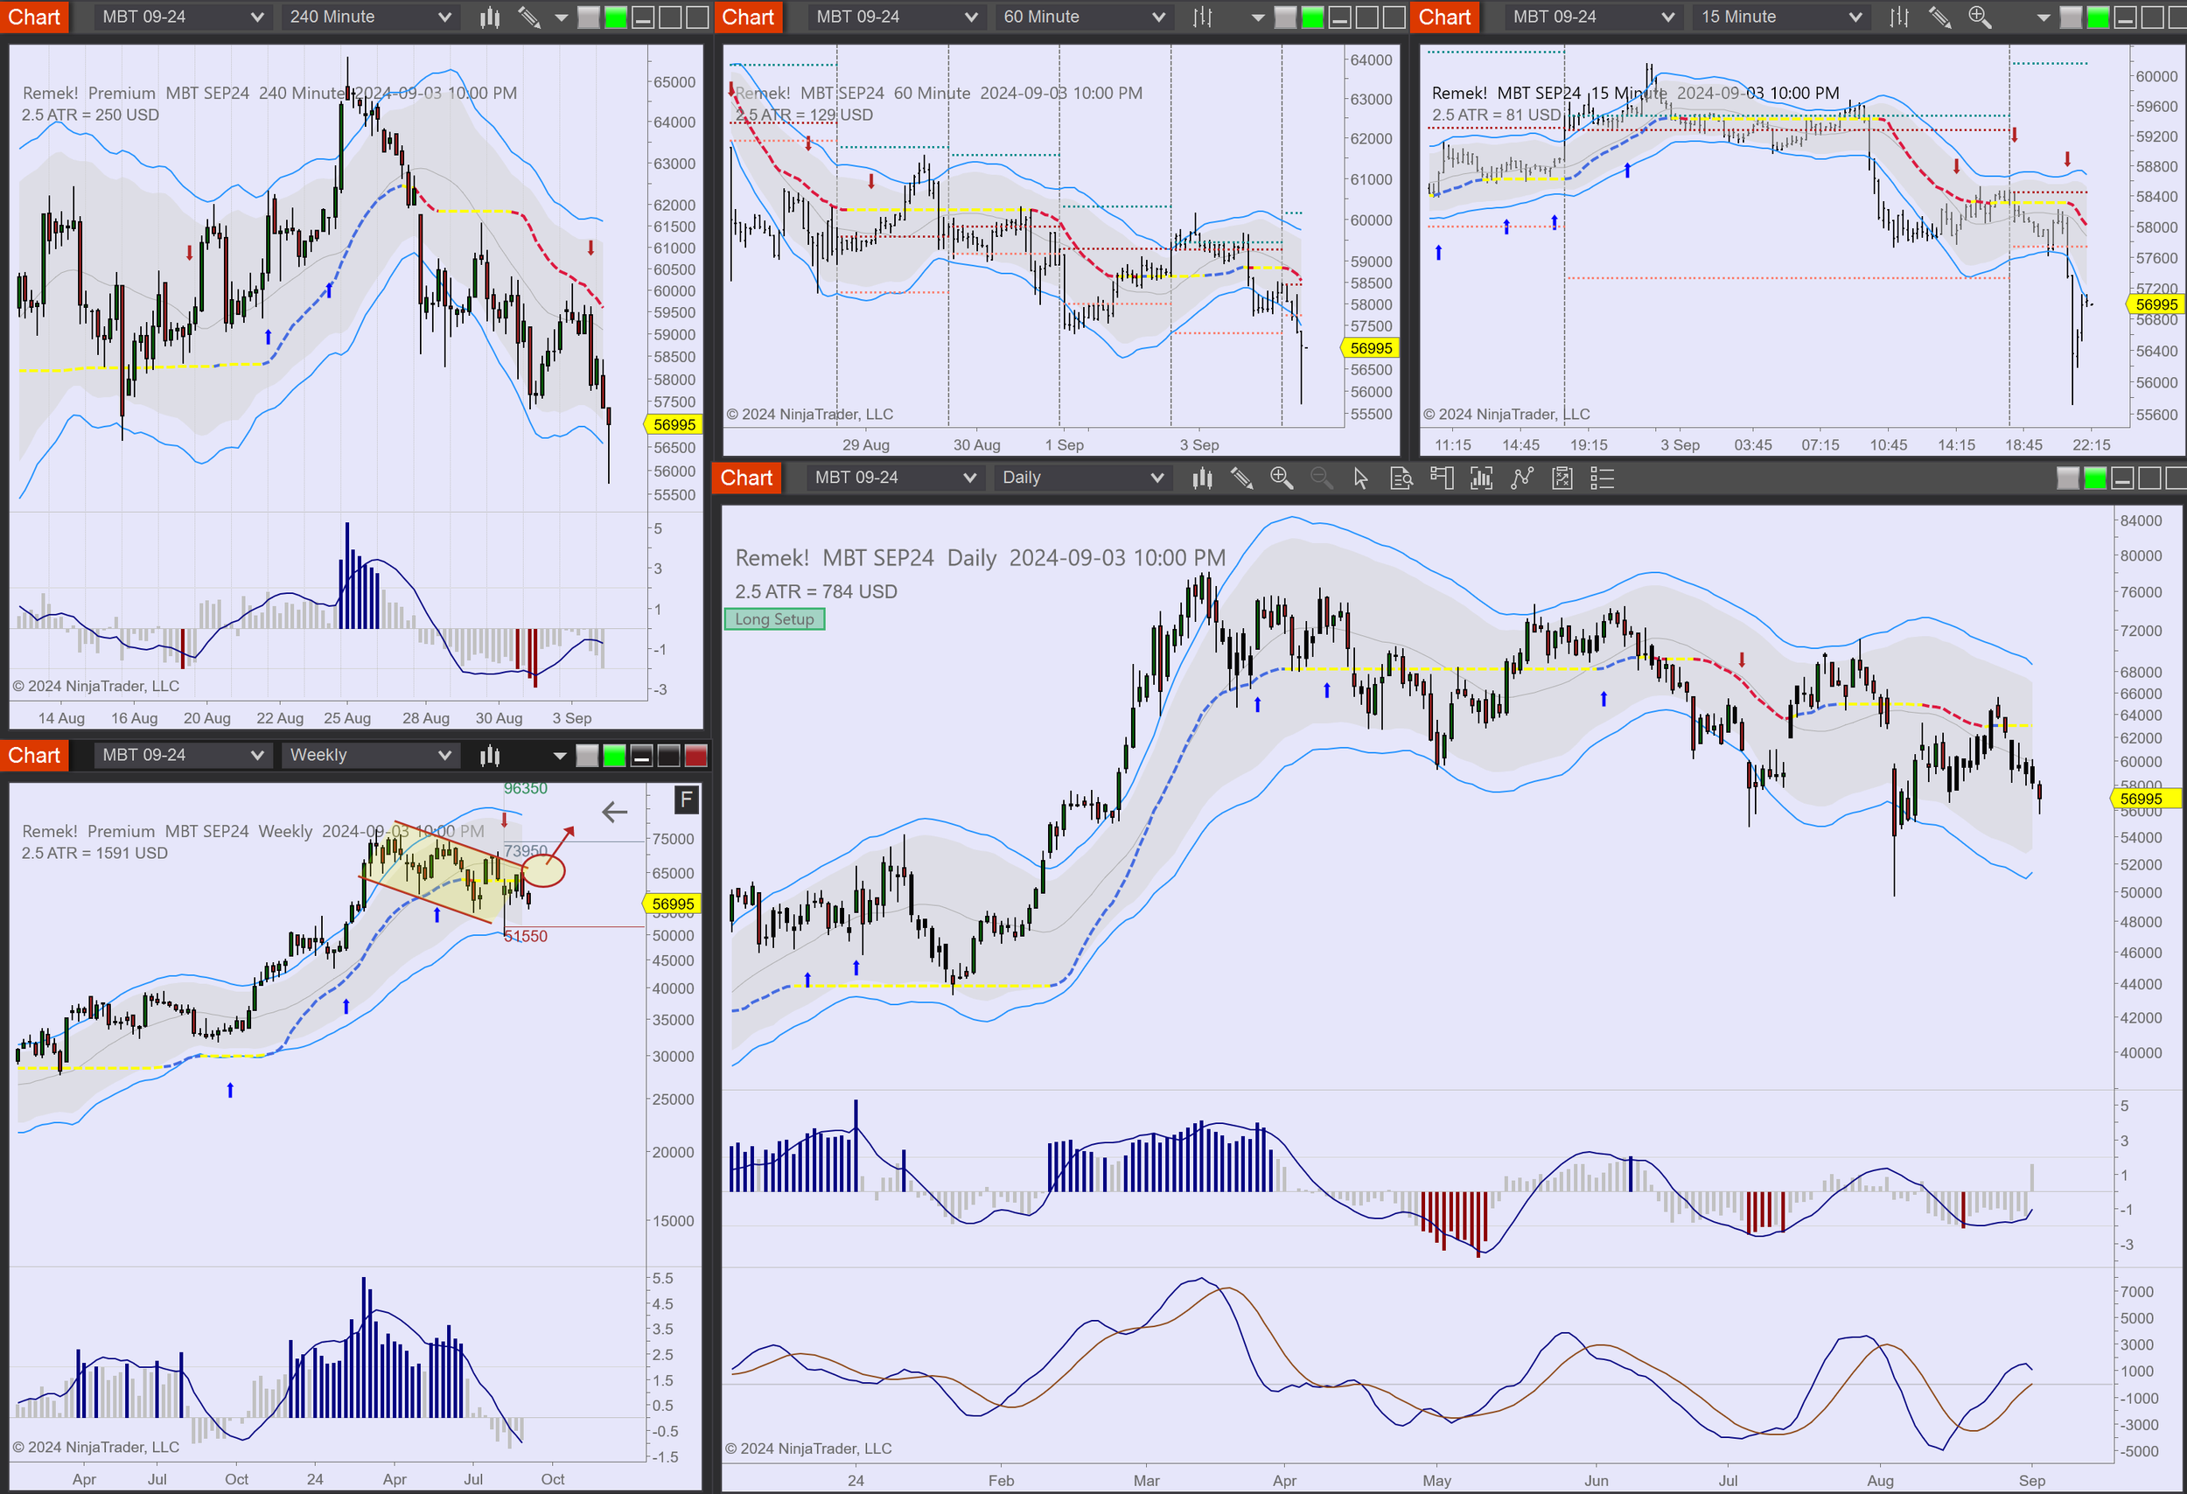Image resolution: width=2187 pixels, height=1494 pixels.
Task: Toggle green link button in Weekly chart
Action: click(x=613, y=756)
